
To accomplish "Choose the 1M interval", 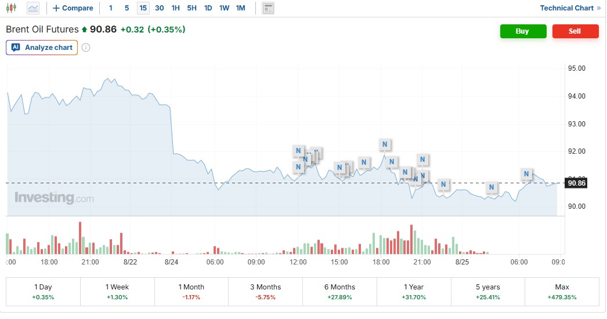I will pos(240,8).
